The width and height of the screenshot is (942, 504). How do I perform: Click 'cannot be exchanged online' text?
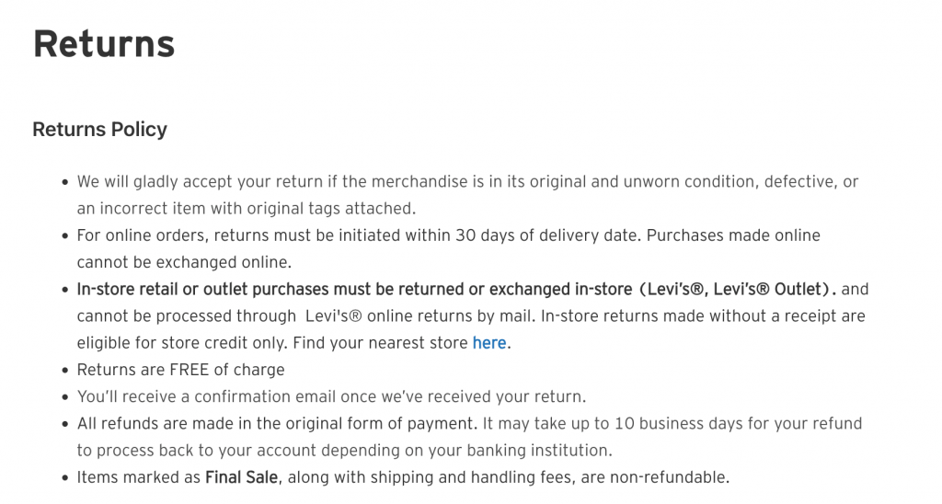184,262
